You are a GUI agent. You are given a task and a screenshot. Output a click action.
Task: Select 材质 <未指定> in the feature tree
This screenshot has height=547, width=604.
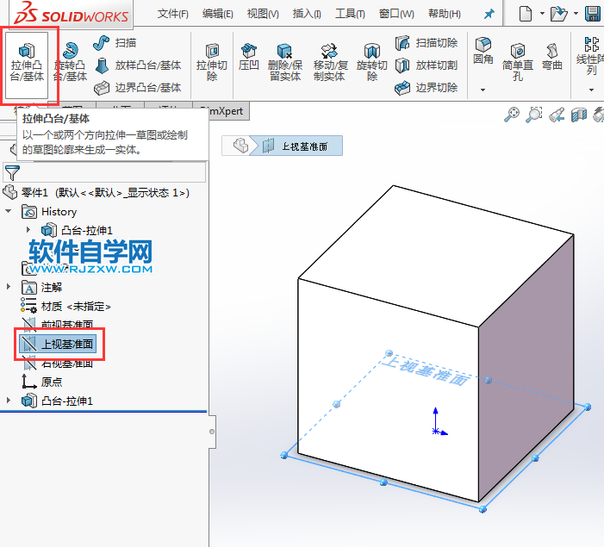coord(65,307)
